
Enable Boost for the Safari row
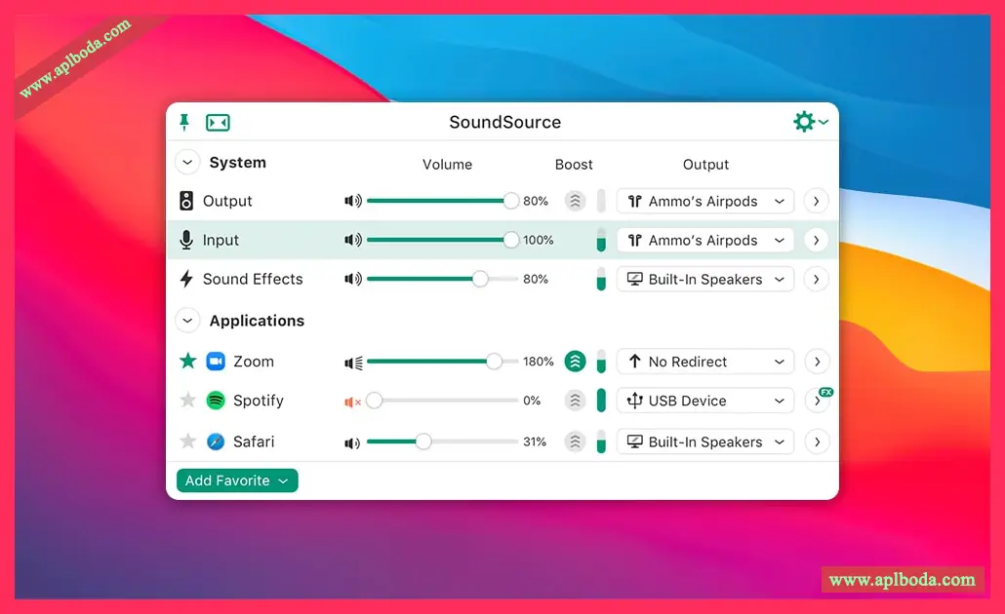click(576, 441)
